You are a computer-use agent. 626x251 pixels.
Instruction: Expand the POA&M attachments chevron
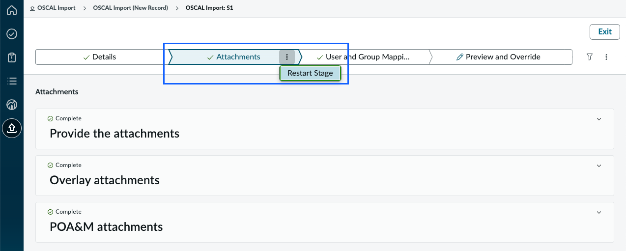(599, 212)
